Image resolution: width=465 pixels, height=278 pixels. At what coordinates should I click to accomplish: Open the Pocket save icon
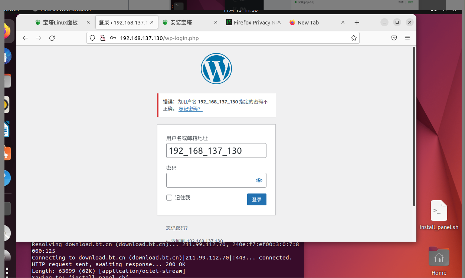tap(394, 38)
